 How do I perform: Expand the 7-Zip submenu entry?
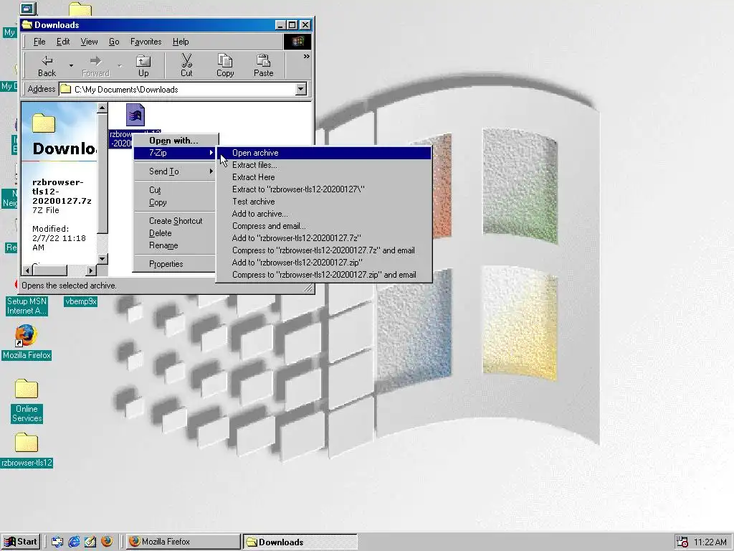pos(176,153)
